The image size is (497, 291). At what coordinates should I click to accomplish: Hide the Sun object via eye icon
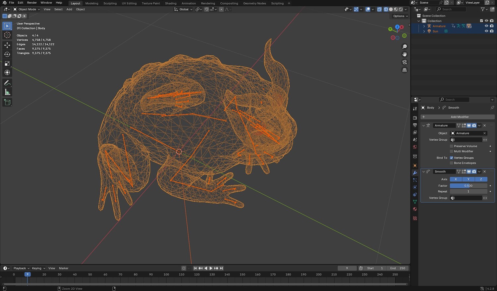tap(486, 31)
